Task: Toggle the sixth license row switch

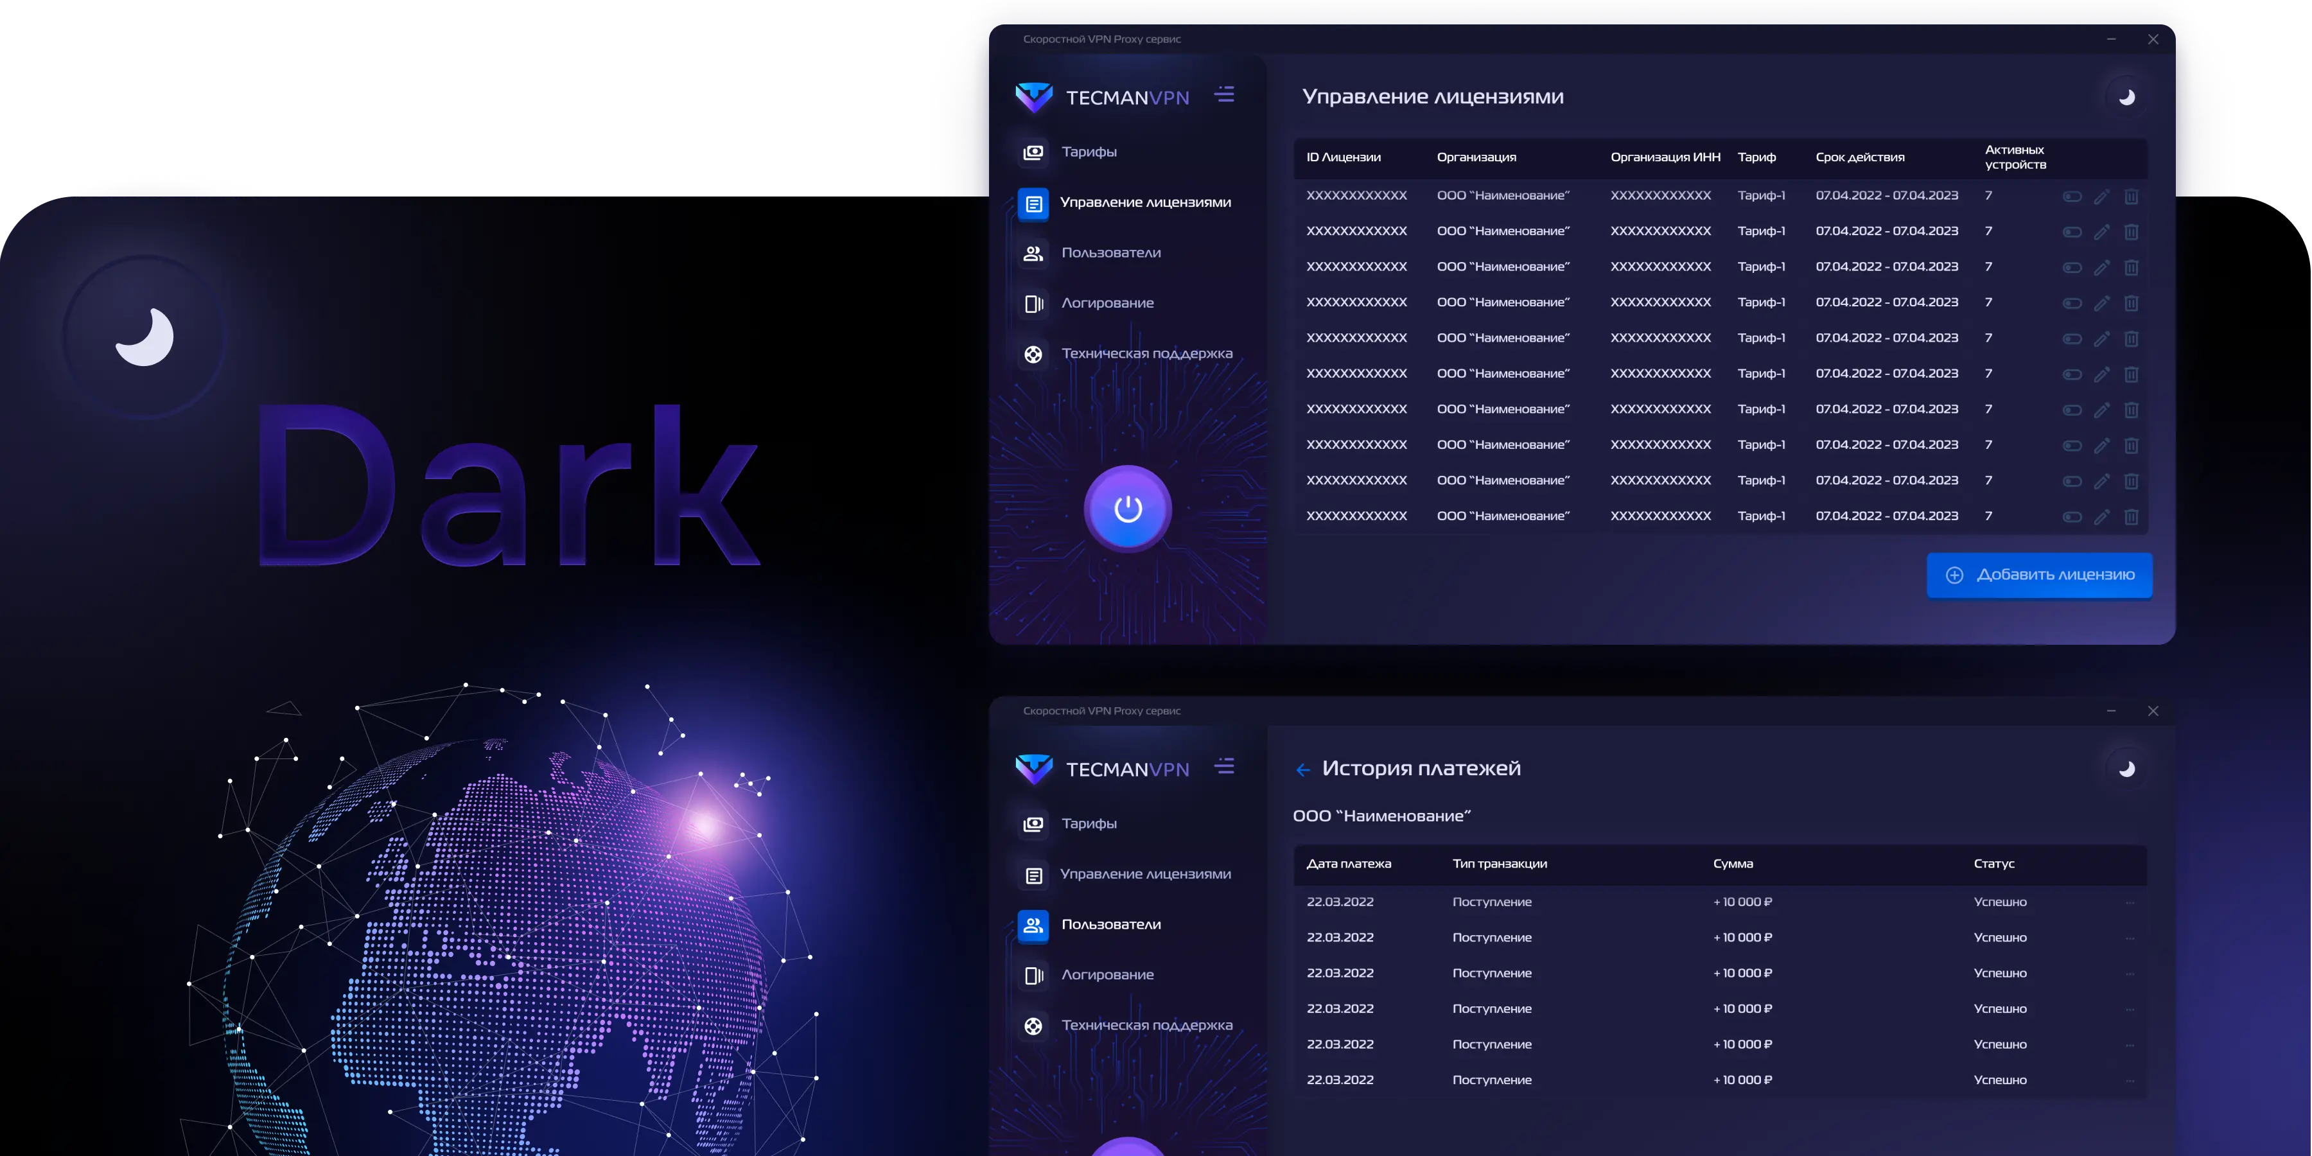Action: [x=2071, y=374]
